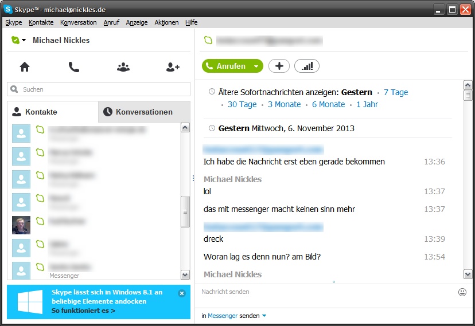
Task: Click message 'Ich habe die Nachricht erst eben gerade bekommen'
Action: [294, 162]
